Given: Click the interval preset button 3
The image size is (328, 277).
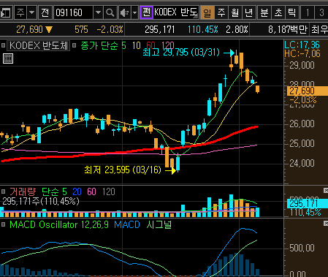Looking at the screenshot, I should point(321,12).
